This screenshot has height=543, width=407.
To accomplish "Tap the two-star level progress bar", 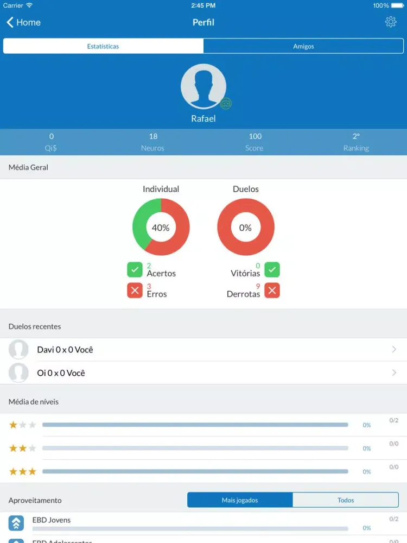I will (195, 448).
